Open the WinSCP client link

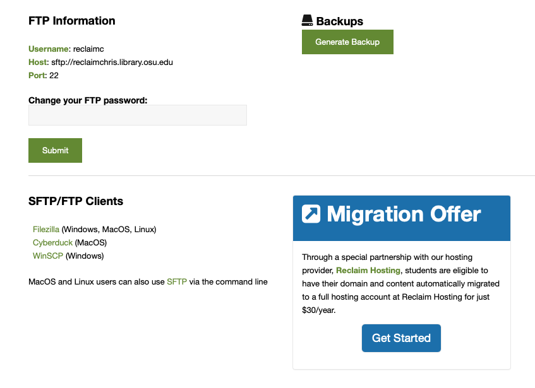coord(48,256)
